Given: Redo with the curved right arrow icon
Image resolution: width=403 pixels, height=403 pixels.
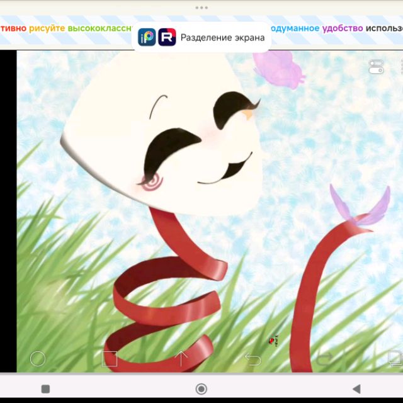Looking at the screenshot, I should 324,359.
